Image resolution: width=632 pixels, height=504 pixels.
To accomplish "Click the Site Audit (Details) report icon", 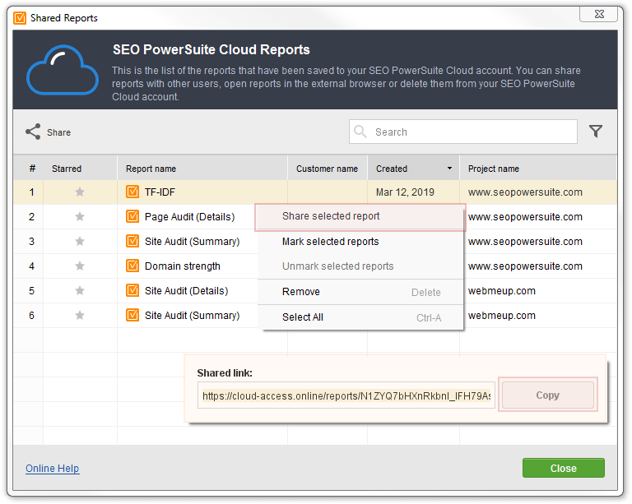I will tap(132, 290).
